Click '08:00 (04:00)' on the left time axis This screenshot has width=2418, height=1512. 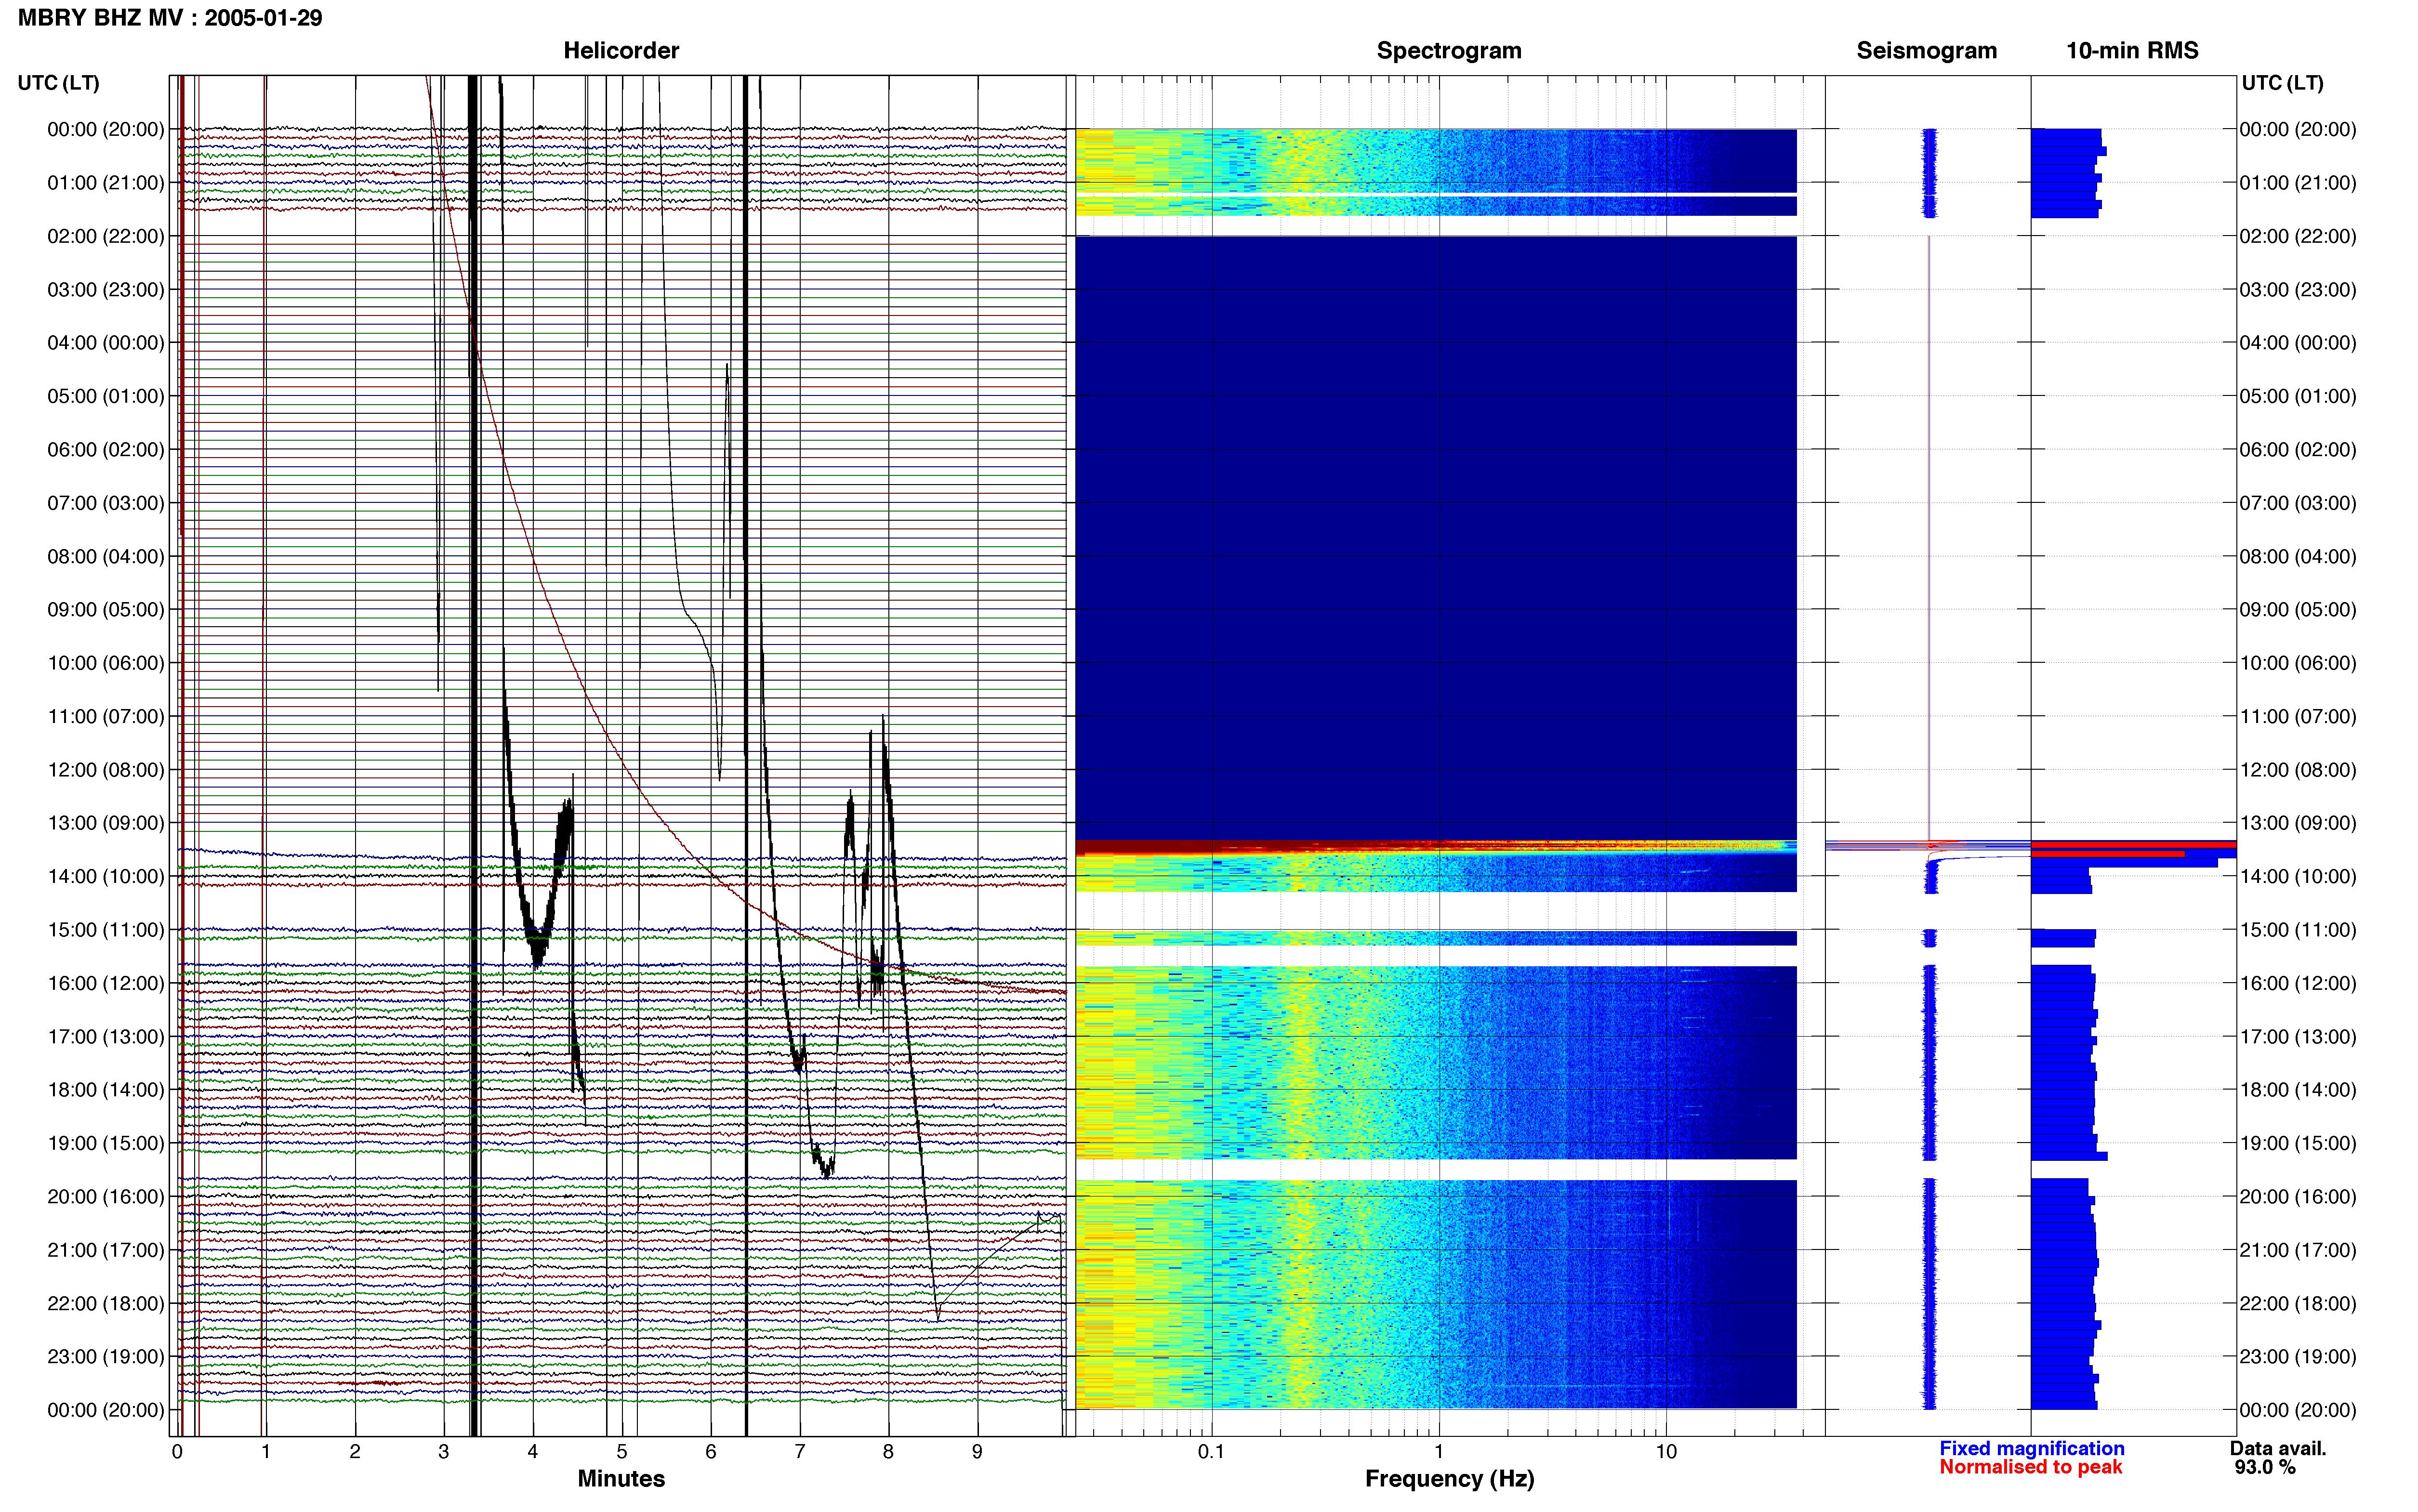[x=106, y=556]
